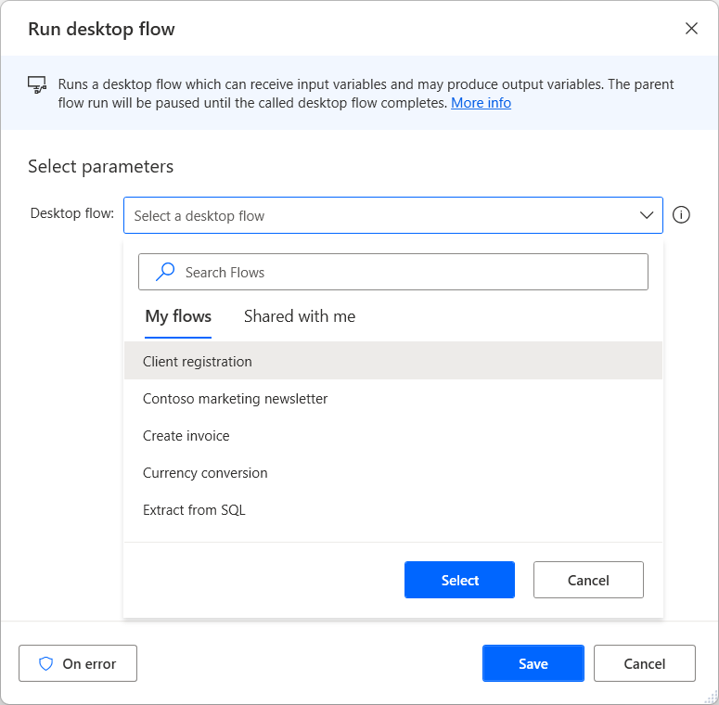
Task: Click the info circle icon beside dropdown
Action: pyautogui.click(x=681, y=214)
